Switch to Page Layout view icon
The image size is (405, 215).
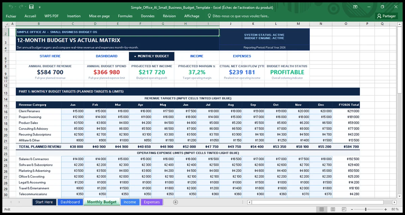333,209
